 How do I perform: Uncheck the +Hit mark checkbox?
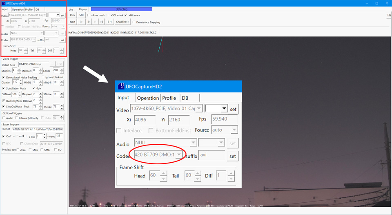point(126,15)
